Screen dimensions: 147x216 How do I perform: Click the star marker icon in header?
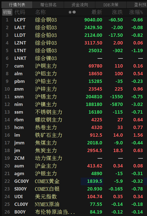[x=70, y=12]
